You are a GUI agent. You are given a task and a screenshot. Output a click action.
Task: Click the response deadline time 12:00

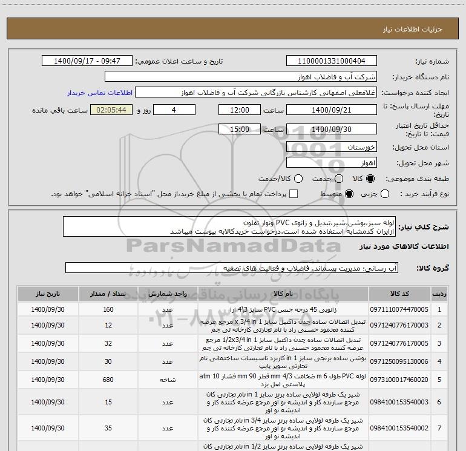tap(240, 110)
